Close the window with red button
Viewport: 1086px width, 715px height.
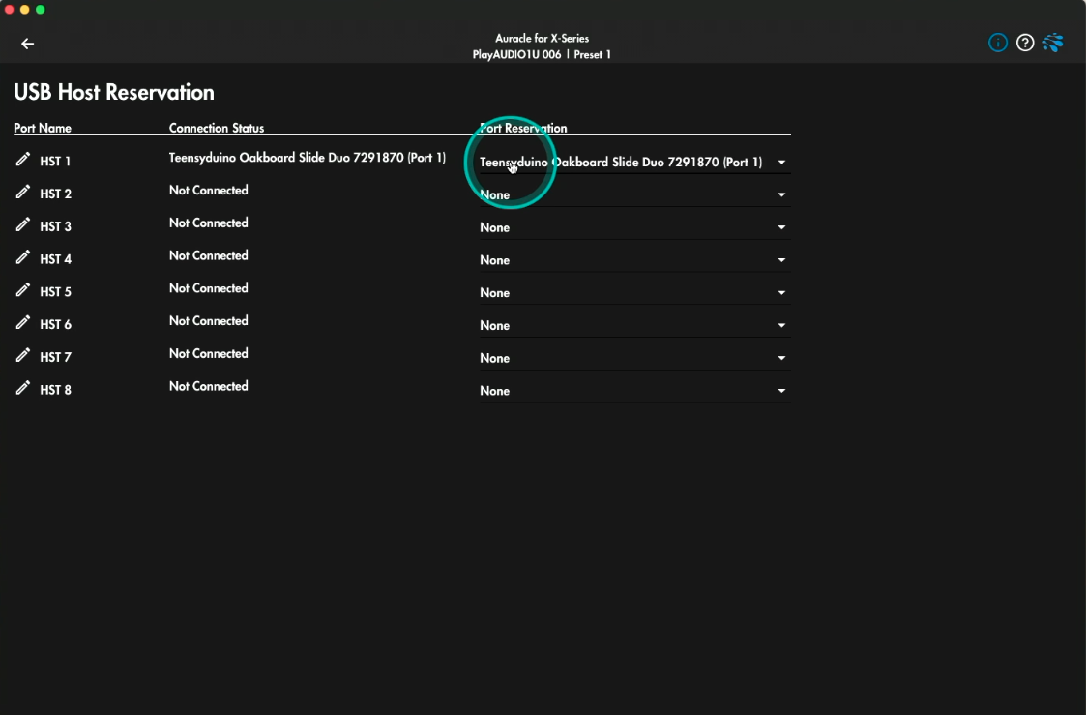click(9, 9)
